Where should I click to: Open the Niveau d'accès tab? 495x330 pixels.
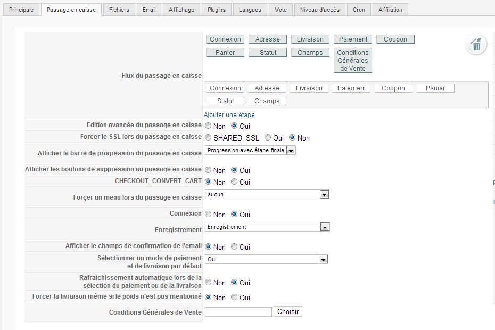[319, 10]
